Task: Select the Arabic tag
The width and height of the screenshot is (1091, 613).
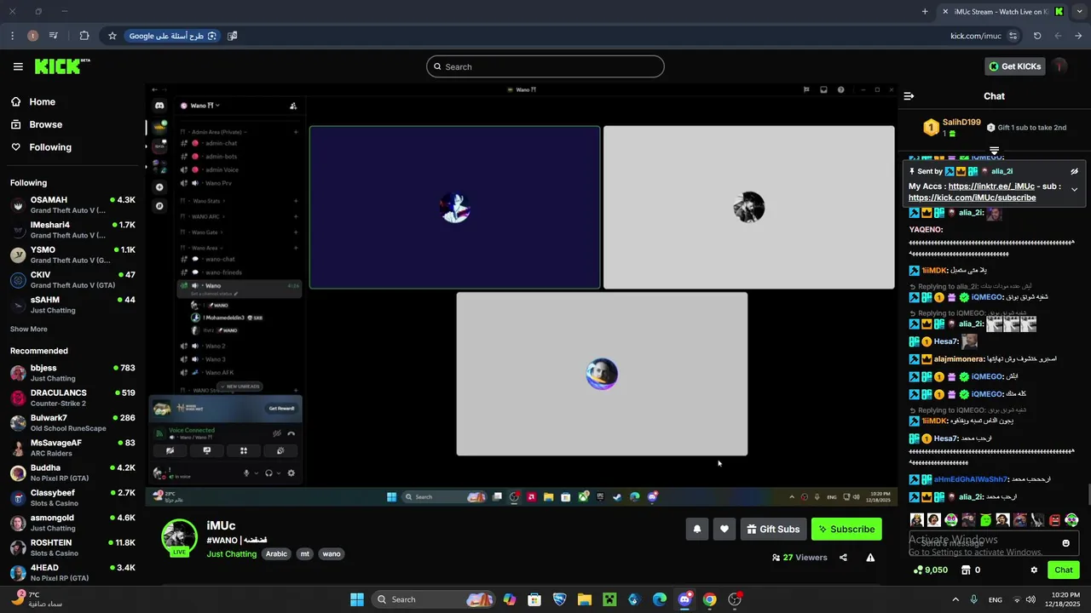Action: point(276,554)
